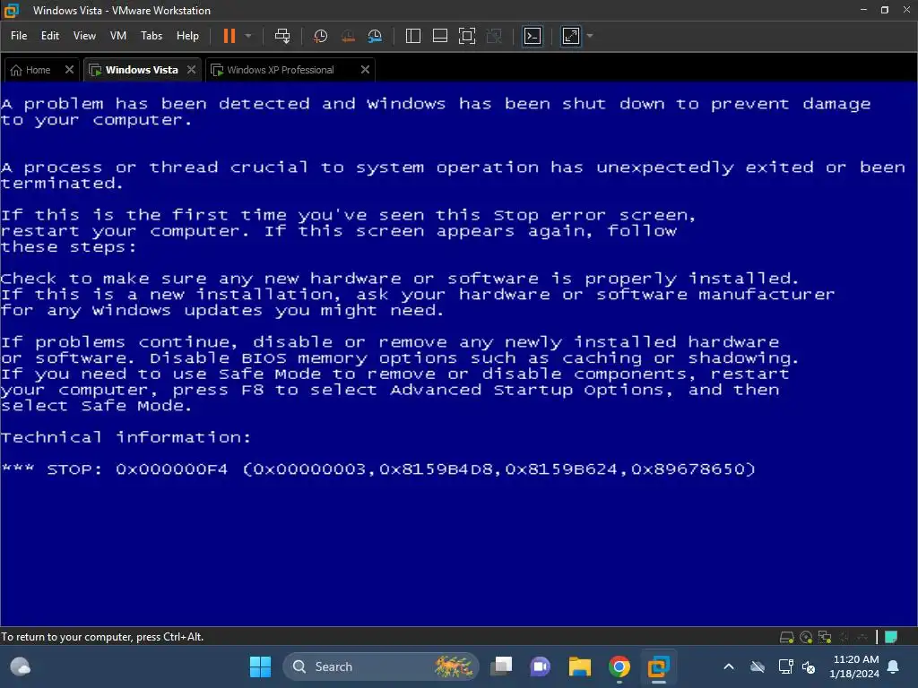918x688 pixels.
Task: Restore down the VMware Workstation window
Action: pyautogui.click(x=885, y=10)
